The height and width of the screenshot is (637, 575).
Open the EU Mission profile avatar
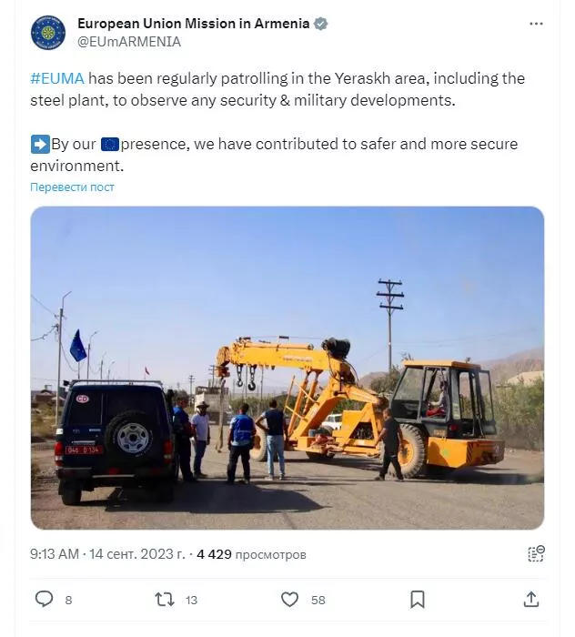[x=48, y=33]
